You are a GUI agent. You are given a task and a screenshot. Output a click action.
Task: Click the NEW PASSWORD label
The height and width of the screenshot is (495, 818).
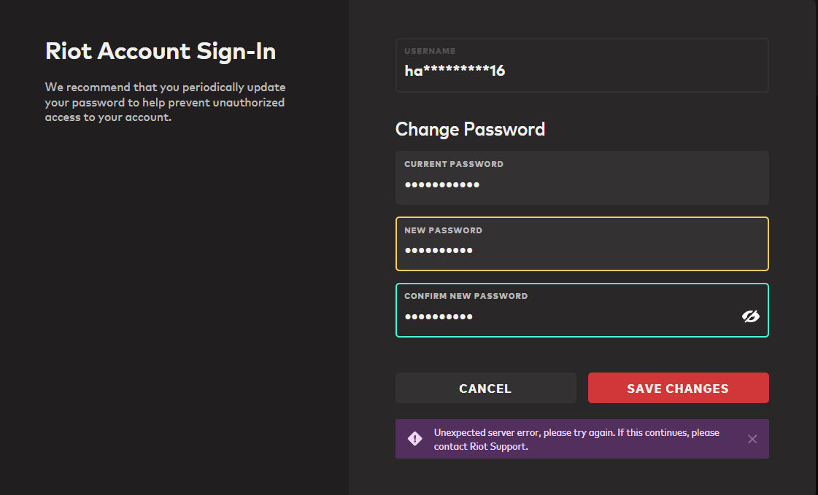click(443, 230)
